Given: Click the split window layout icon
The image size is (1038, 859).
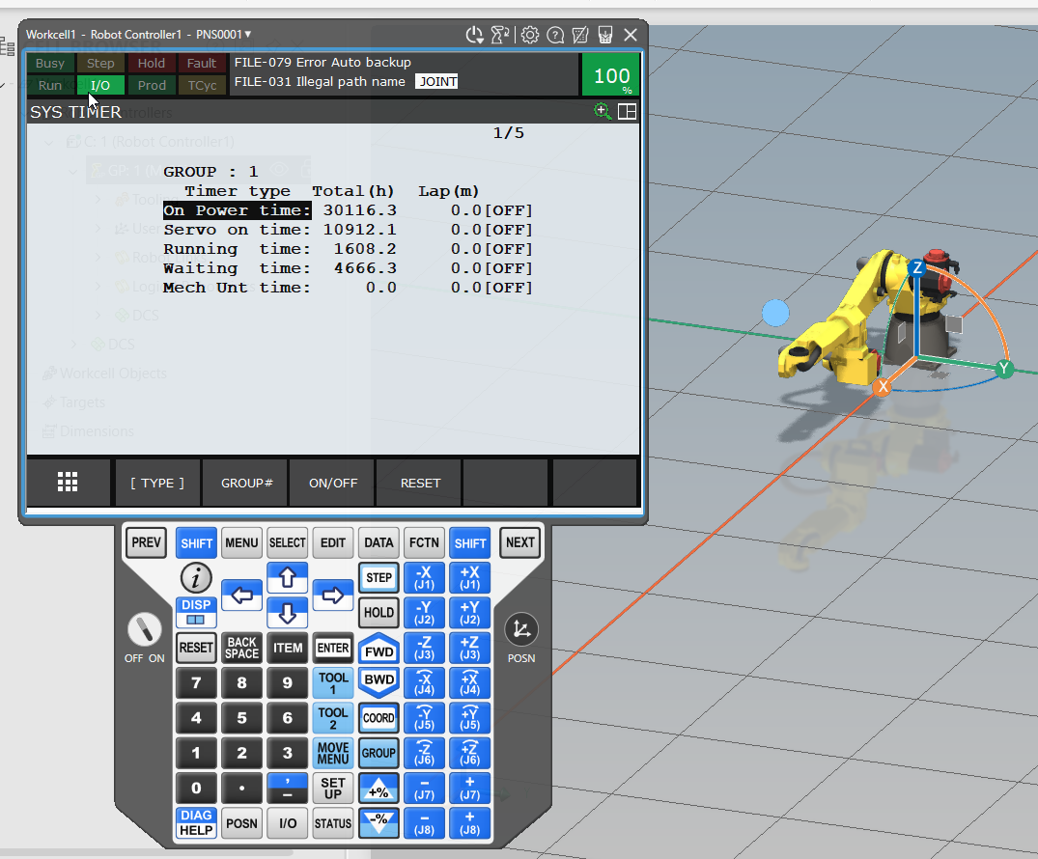Looking at the screenshot, I should [x=627, y=111].
